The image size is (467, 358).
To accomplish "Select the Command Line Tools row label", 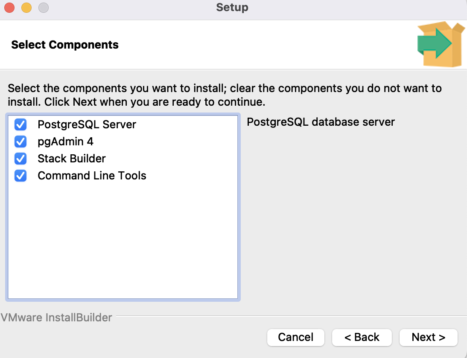I will (92, 176).
